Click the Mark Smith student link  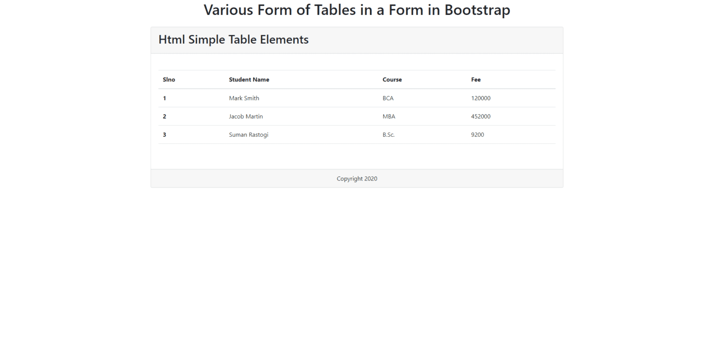[244, 98]
